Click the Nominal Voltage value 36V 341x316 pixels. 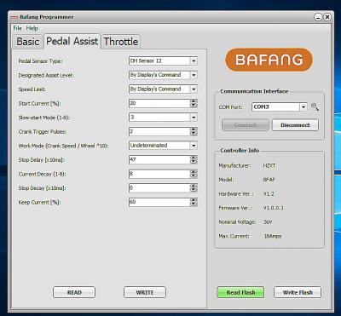pos(268,221)
